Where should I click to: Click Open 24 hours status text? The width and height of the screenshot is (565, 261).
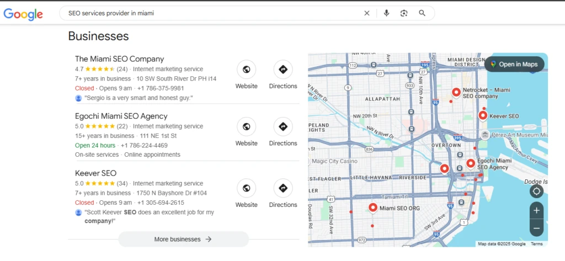[95, 145]
